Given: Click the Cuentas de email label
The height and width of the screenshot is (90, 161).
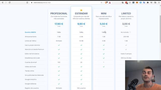Looking at the screenshot, I should (x=31, y=62).
